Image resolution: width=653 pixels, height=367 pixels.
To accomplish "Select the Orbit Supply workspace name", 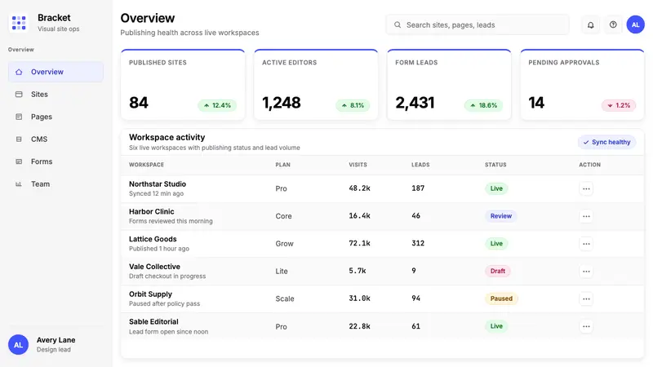I will pos(150,294).
